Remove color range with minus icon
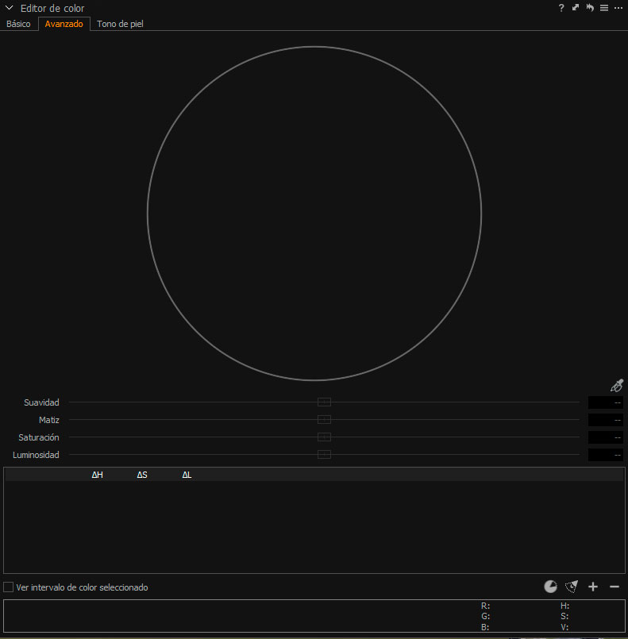Screen dimensions: 628x639 [614, 587]
